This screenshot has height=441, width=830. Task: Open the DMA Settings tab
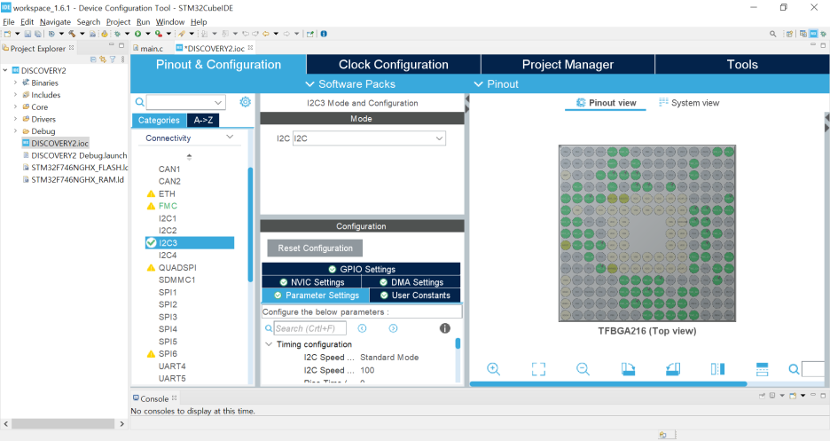coord(411,282)
